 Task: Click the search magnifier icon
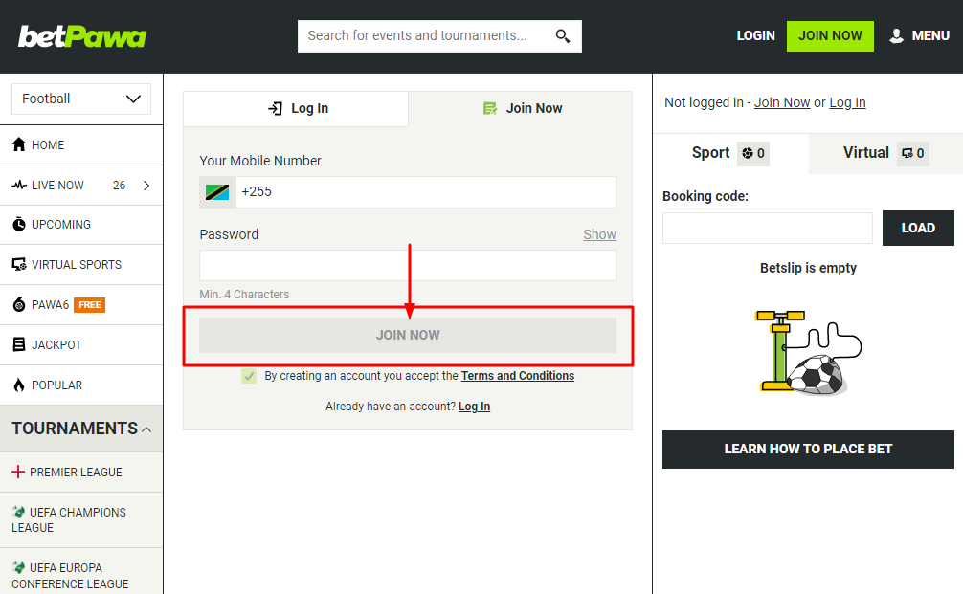563,36
